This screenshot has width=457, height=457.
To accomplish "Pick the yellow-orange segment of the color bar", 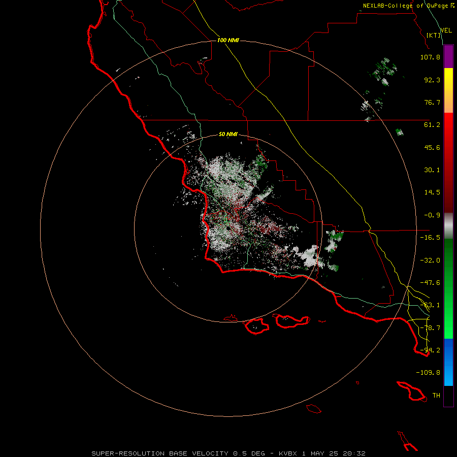I will (448, 90).
